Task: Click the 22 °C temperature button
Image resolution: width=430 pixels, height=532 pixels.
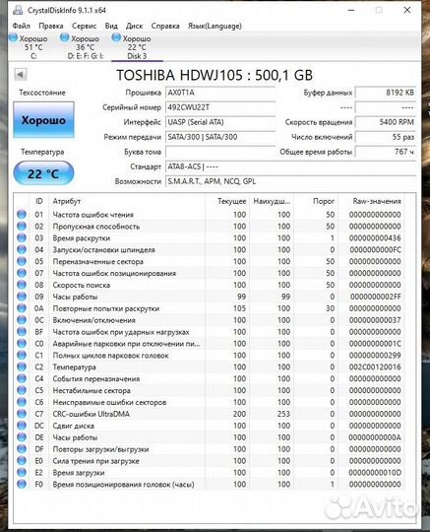Action: tap(43, 173)
